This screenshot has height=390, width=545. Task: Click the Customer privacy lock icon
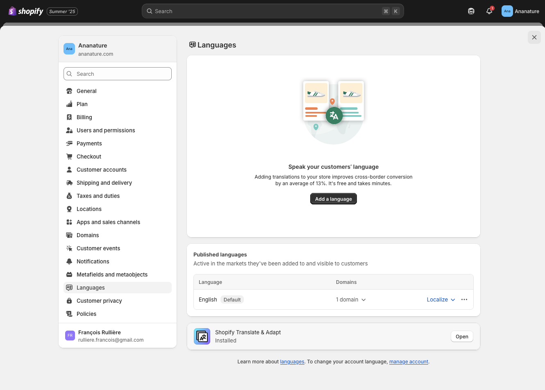click(69, 300)
